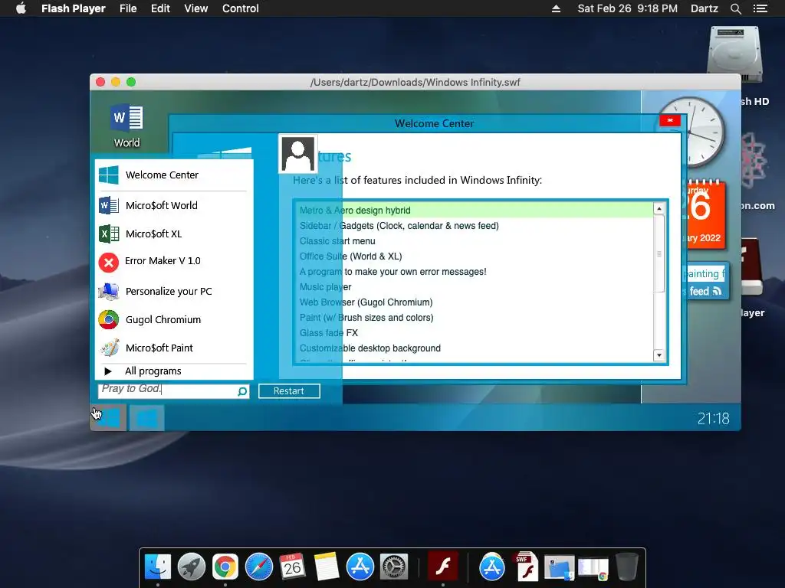Image resolution: width=785 pixels, height=588 pixels.
Task: Click the features list scrollbar thumb
Action: [x=659, y=254]
